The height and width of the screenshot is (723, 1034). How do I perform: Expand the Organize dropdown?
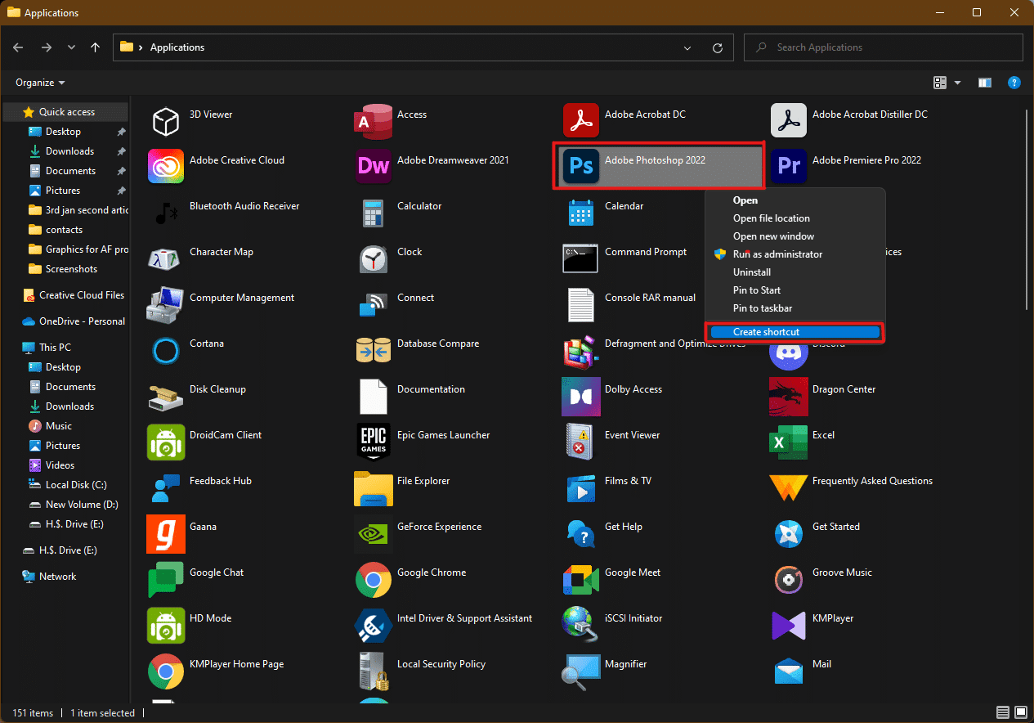pyautogui.click(x=38, y=82)
